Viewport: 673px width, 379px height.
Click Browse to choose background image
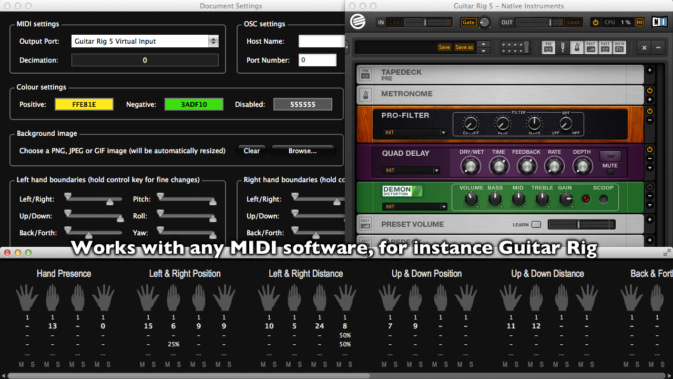pos(302,151)
